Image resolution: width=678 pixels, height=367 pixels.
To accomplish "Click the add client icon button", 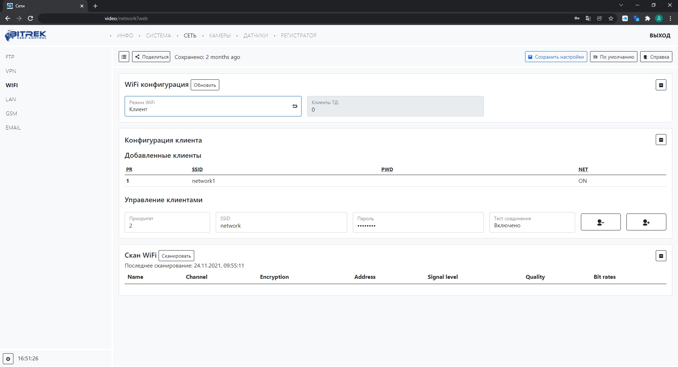I will click(646, 222).
